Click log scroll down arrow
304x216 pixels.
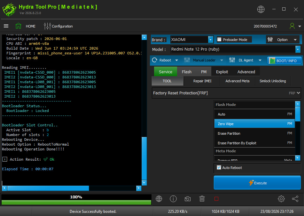point(144,183)
